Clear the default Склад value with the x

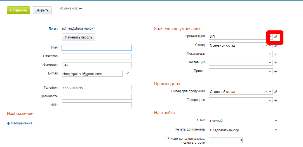coord(266,45)
